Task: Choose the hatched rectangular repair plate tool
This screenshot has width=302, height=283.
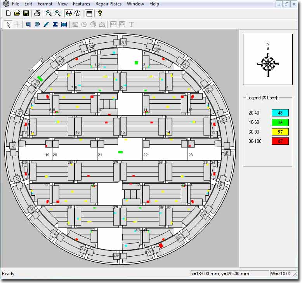Action: tap(75, 24)
